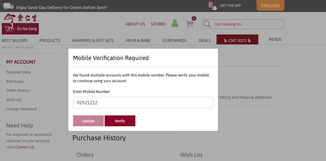Open the Products menu
Screen dimensions: 326x161
(x=50, y=40)
